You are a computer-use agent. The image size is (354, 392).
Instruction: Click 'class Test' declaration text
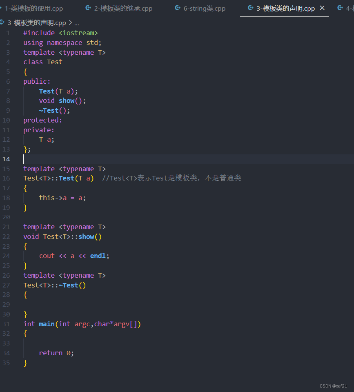43,62
